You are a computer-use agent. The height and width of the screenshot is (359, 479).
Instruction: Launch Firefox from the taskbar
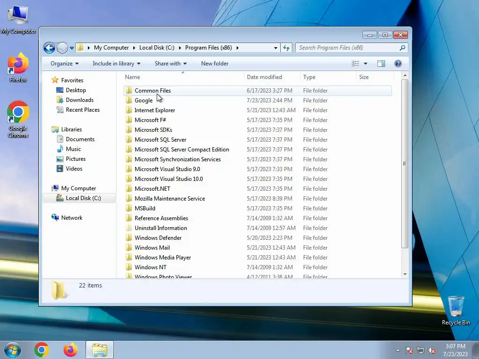coord(71,350)
